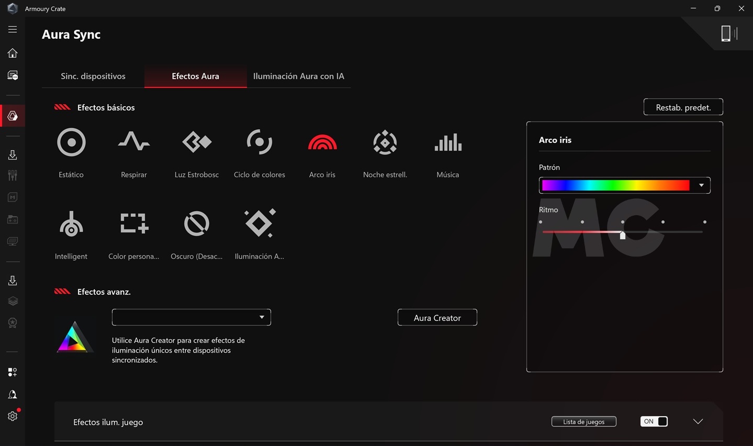Open the settings gear in sidebar
753x446 pixels.
tap(13, 416)
